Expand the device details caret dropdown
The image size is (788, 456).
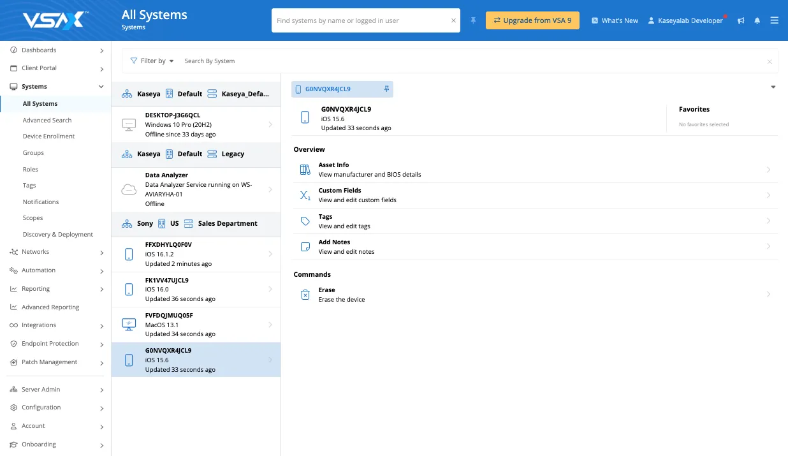pos(773,87)
